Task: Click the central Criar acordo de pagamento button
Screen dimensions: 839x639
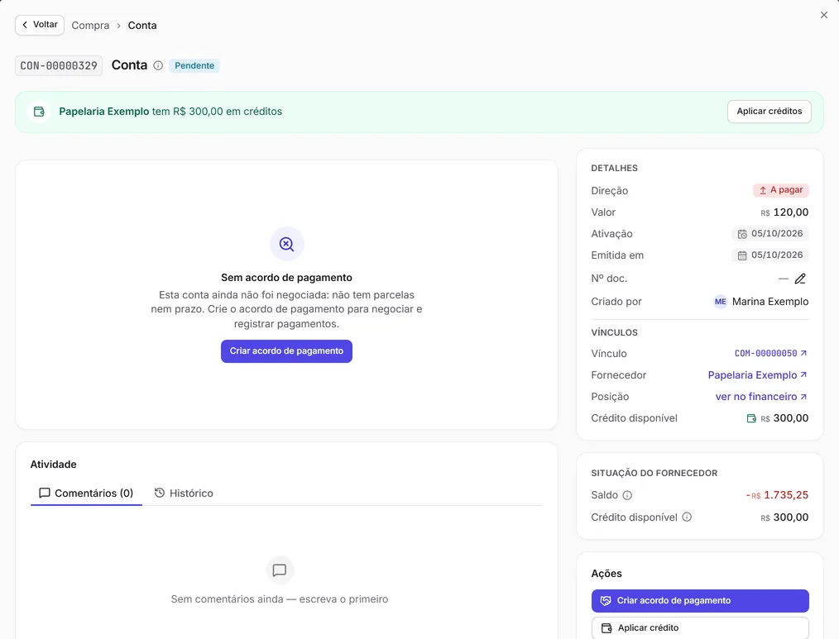Action: [x=286, y=351]
